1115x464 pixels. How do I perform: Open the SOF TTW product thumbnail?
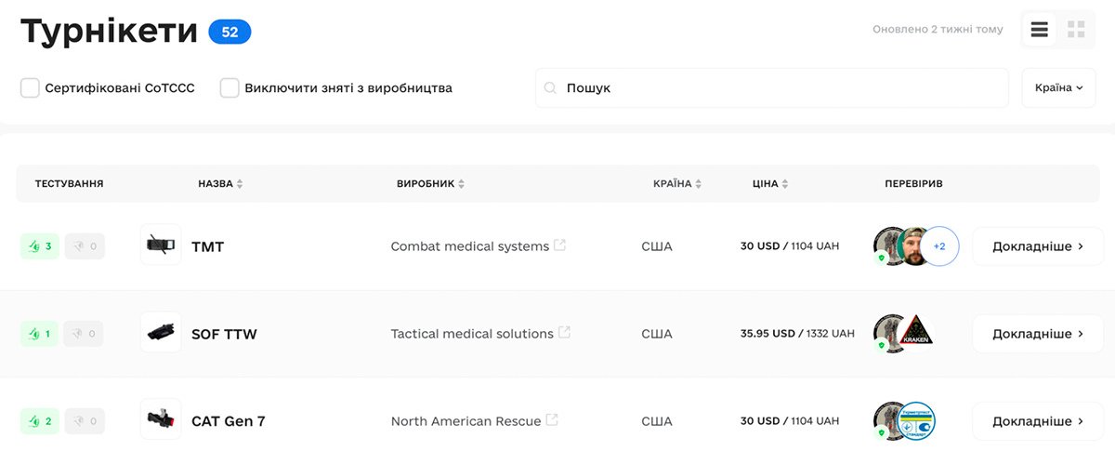point(161,333)
